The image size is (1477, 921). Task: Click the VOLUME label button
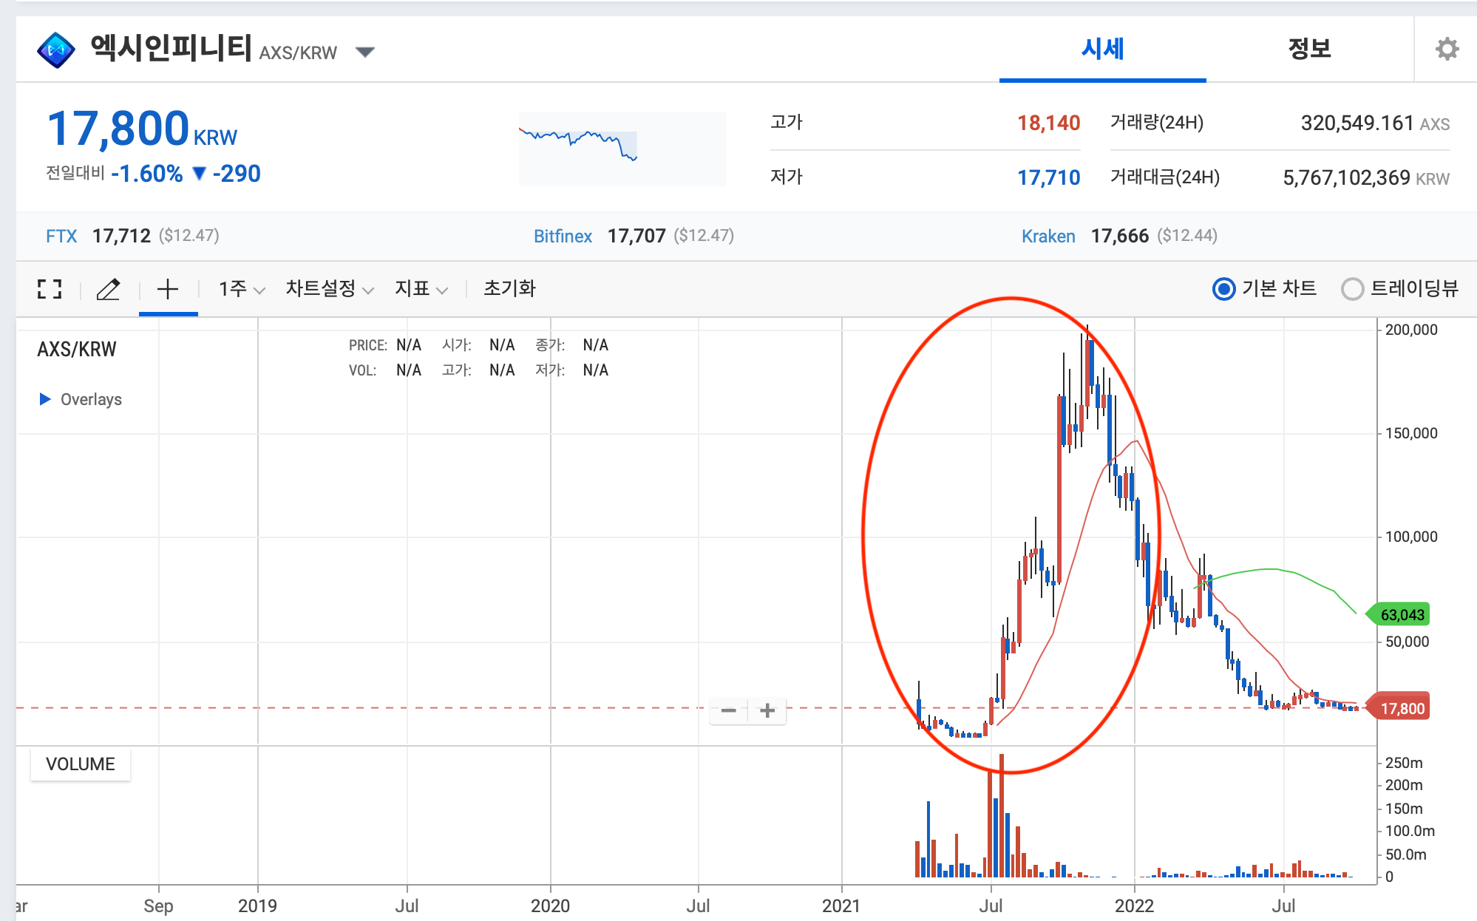point(81,764)
